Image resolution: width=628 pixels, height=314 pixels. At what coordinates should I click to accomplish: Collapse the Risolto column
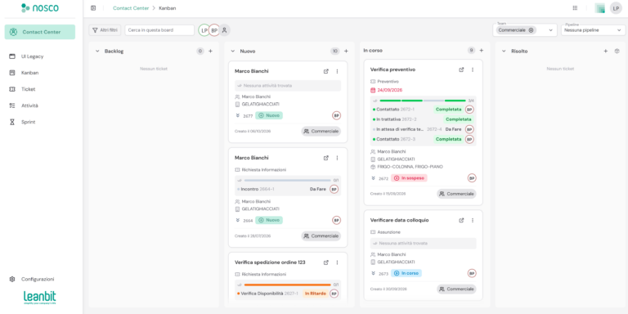tap(504, 52)
